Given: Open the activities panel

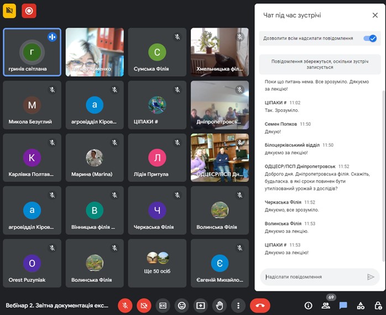Looking at the screenshot, I should coord(360,305).
